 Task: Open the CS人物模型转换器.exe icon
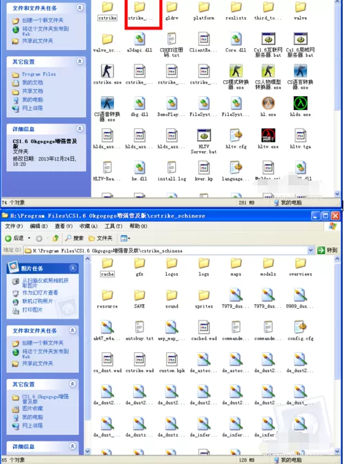pos(268,71)
